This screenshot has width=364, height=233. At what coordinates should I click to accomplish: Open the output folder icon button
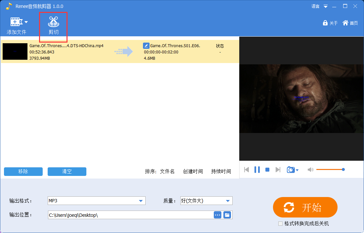pyautogui.click(x=227, y=215)
